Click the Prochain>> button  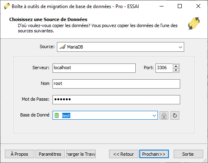(154, 154)
